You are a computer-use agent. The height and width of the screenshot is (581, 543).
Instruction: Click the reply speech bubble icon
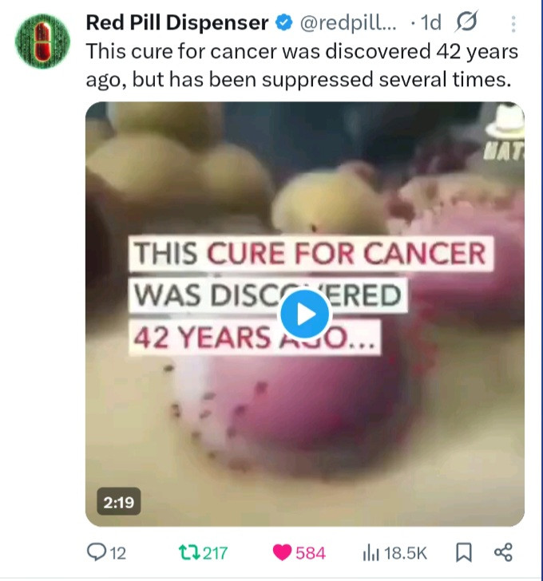tap(96, 552)
